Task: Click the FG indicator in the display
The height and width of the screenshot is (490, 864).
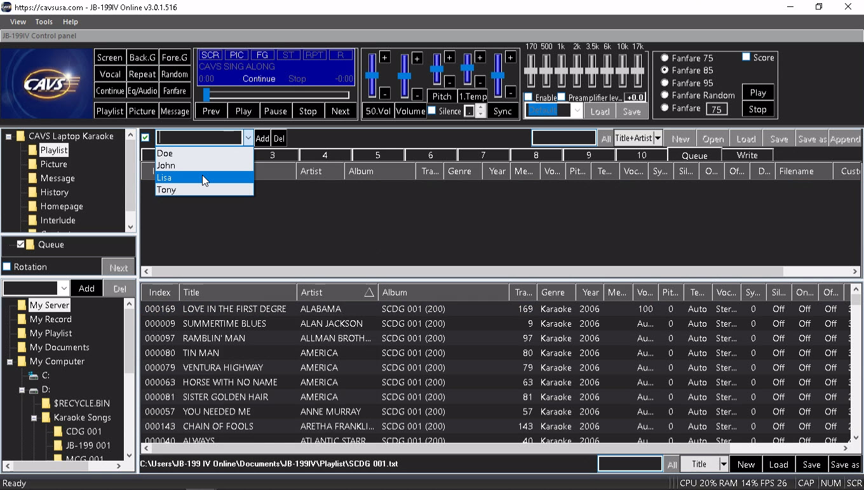Action: tap(262, 55)
